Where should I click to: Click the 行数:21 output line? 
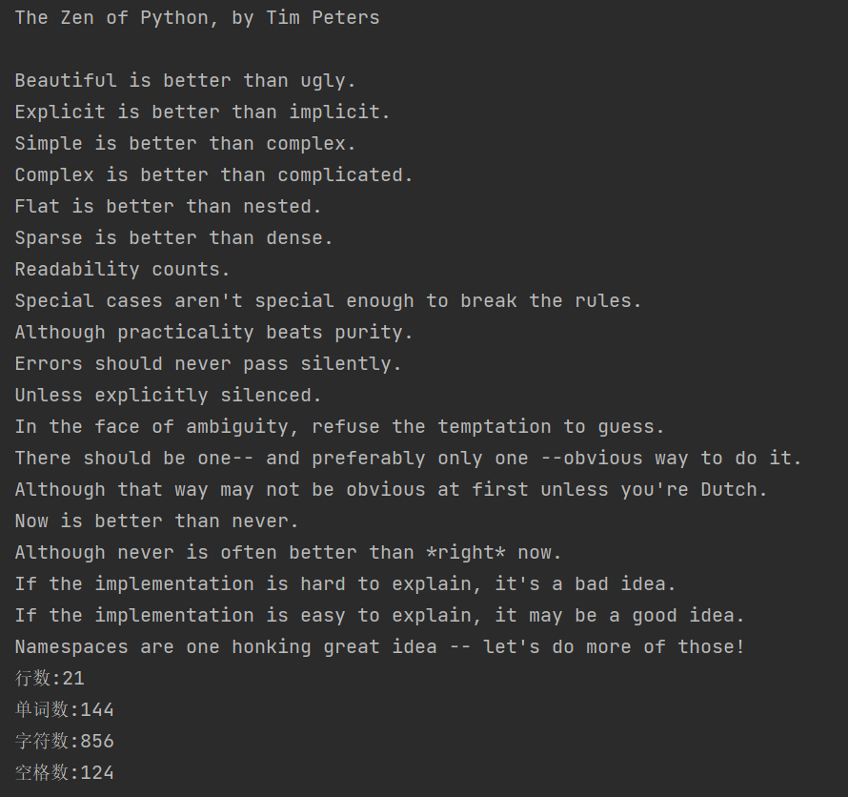pos(50,678)
